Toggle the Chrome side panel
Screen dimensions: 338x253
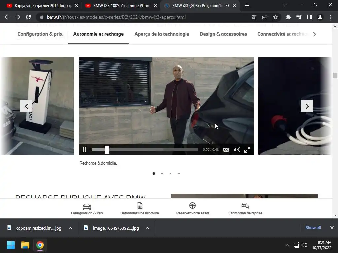click(309, 17)
